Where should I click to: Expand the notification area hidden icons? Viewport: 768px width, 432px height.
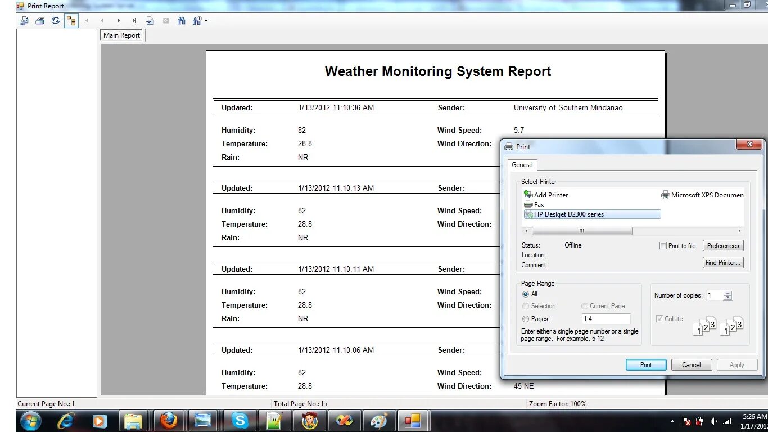tap(672, 420)
